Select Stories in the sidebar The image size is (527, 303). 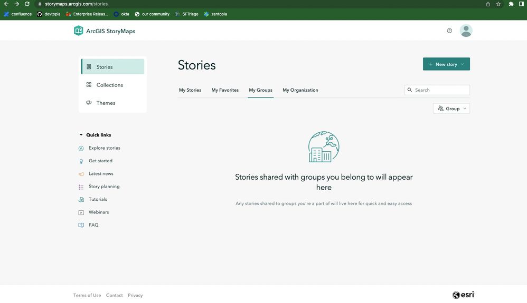tap(112, 66)
